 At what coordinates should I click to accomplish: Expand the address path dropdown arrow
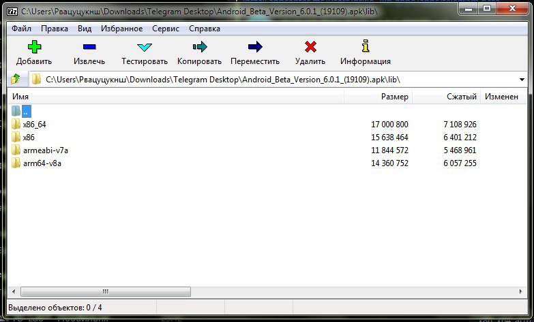tap(522, 80)
